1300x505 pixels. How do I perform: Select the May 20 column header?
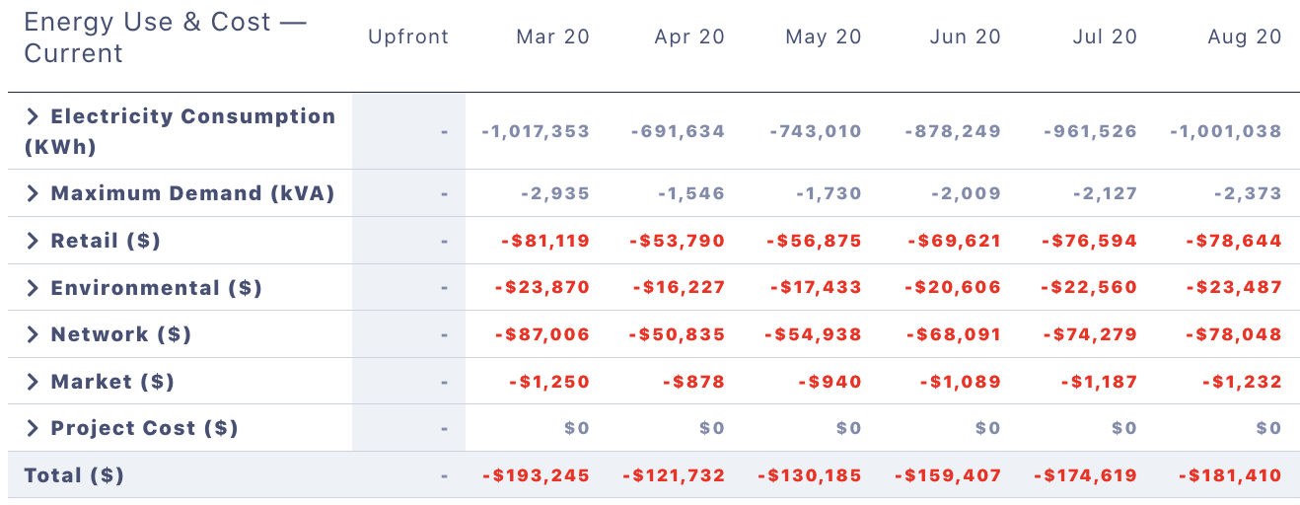(824, 37)
